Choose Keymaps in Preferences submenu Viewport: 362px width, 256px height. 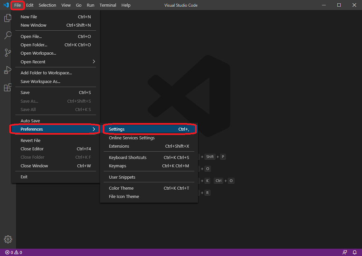149,166
